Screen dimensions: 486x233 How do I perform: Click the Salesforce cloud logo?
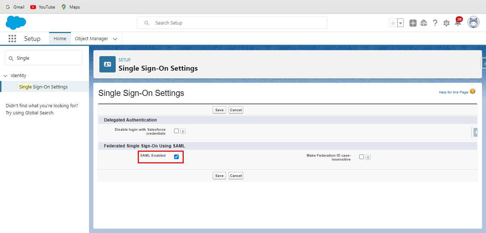tap(16, 22)
